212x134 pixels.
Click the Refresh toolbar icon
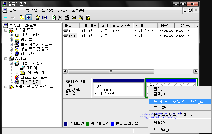tap(53, 17)
